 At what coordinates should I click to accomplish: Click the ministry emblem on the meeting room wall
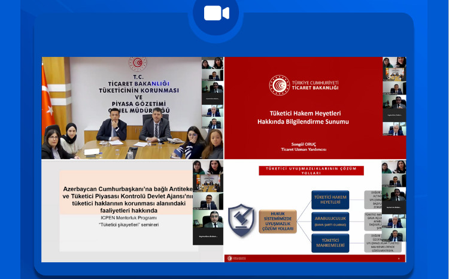coord(138,63)
